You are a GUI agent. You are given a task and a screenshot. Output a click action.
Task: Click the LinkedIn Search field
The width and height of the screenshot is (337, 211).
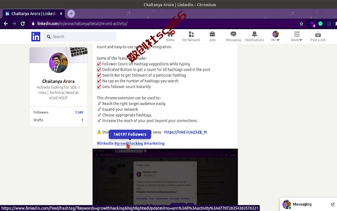click(80, 36)
